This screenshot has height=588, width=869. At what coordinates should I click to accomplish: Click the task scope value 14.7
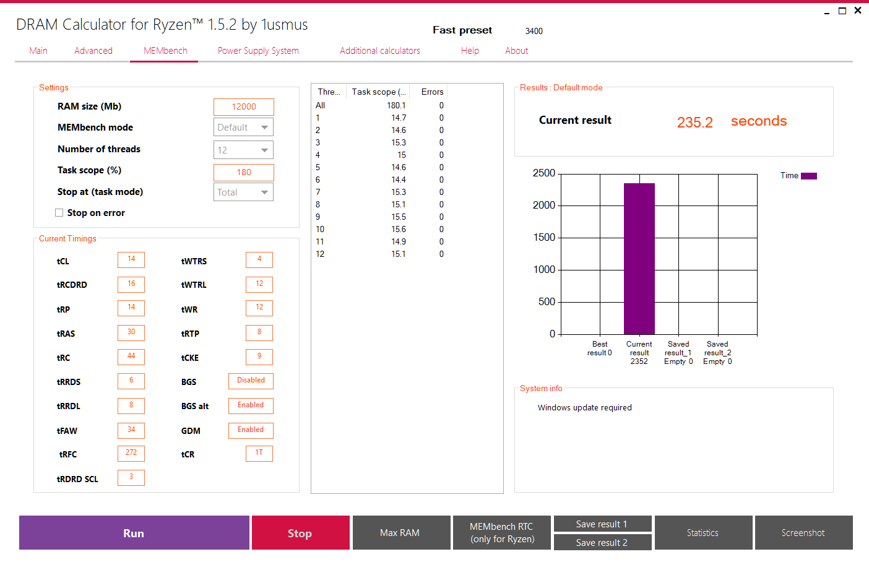(x=399, y=118)
